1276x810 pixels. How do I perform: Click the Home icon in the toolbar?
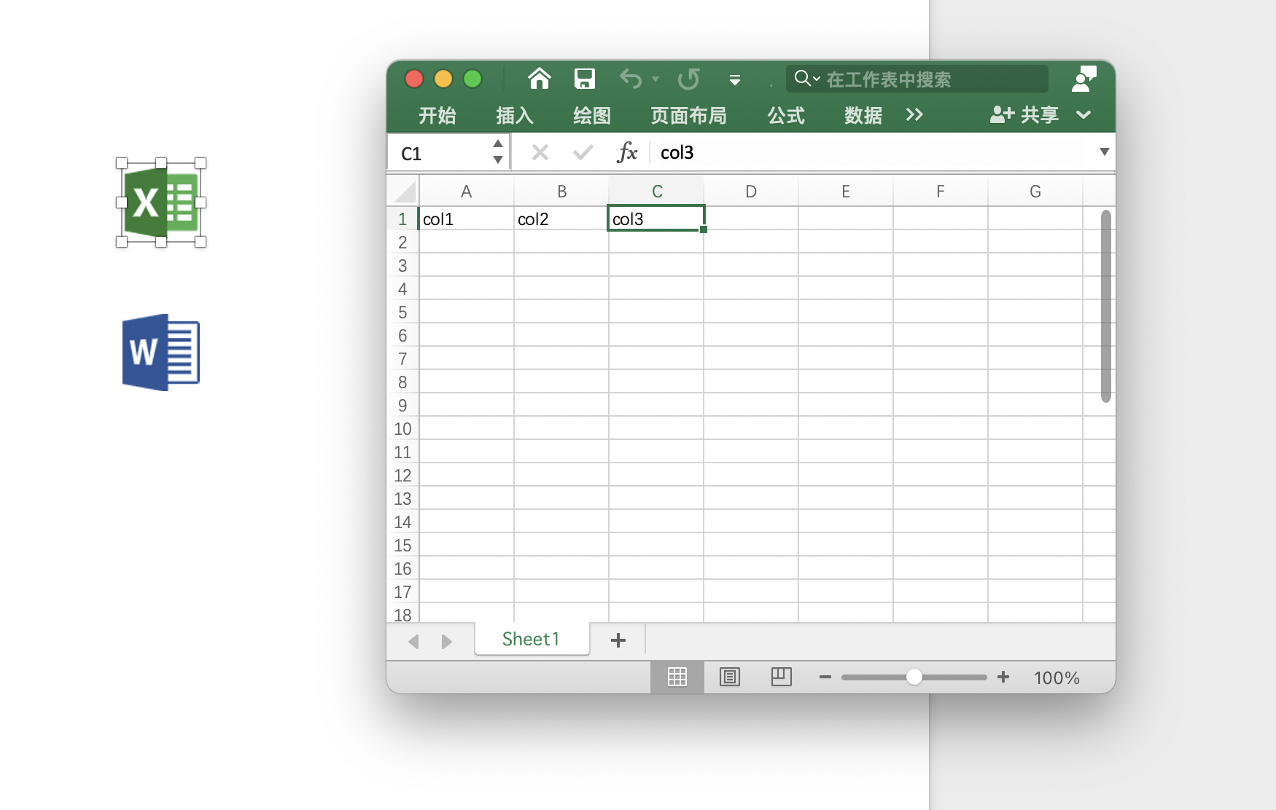pyautogui.click(x=539, y=79)
